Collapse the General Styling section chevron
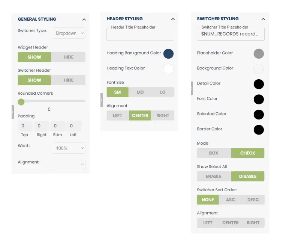This screenshot has height=245, width=283. tap(84, 20)
